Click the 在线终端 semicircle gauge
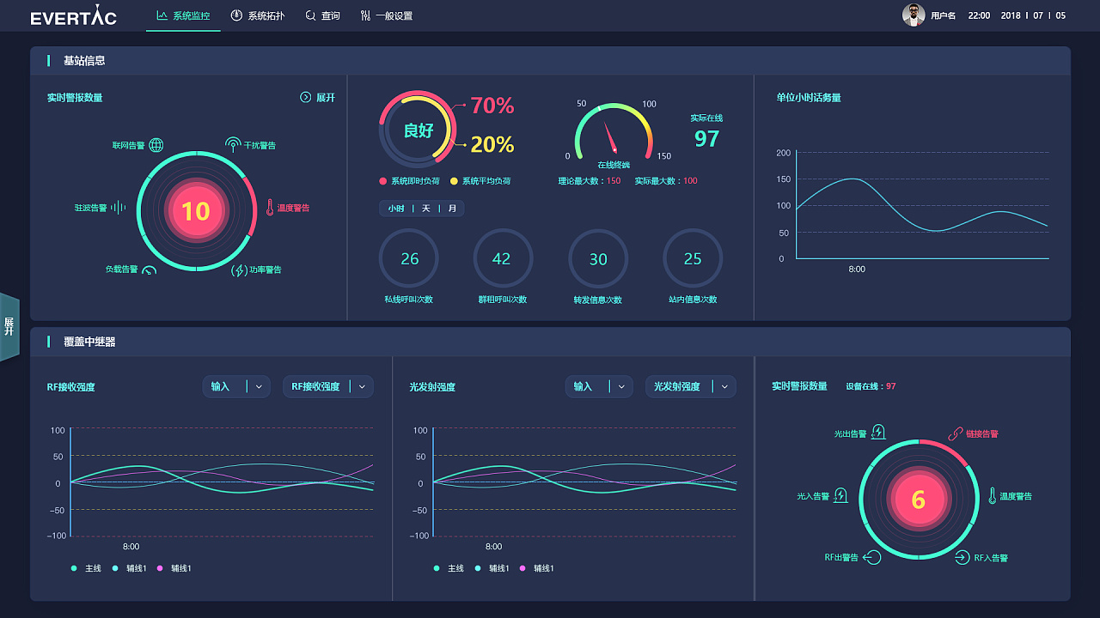The height and width of the screenshot is (618, 1100). [614, 130]
